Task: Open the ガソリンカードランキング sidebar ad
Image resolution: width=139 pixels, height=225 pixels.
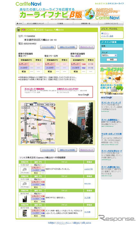Action: 111,103
